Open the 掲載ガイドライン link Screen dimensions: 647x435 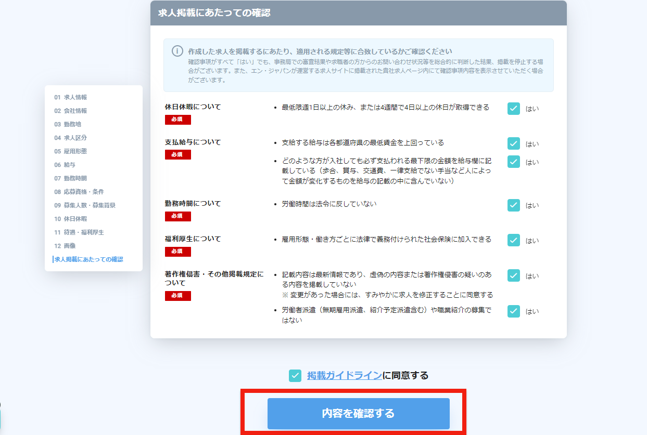click(x=345, y=375)
